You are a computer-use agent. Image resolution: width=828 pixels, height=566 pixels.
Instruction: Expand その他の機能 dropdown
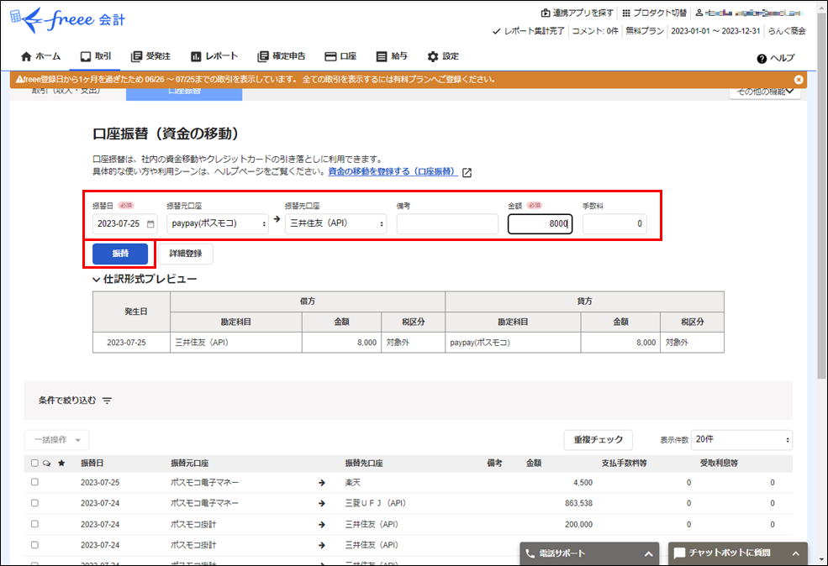point(765,92)
